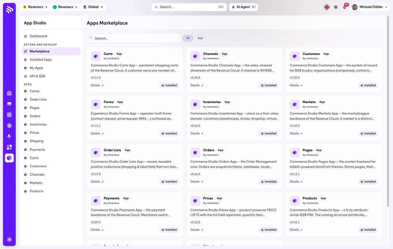The image size is (393, 249).
Task: Open Order Lists in sidebar apps list
Action: click(x=51, y=99)
